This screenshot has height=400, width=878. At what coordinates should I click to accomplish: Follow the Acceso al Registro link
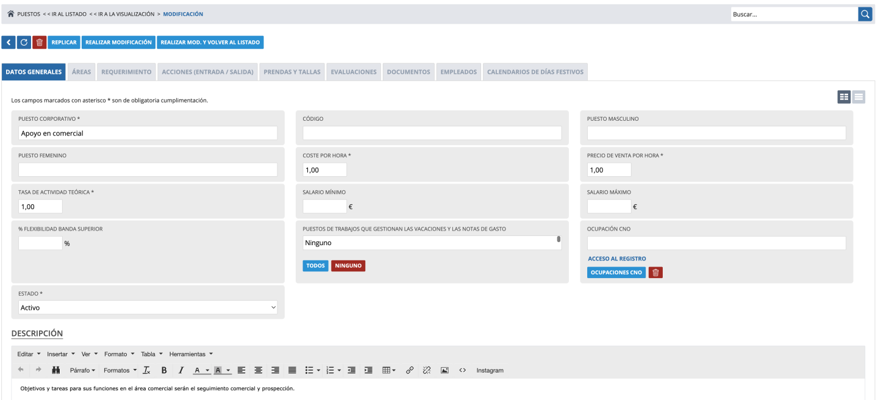click(x=616, y=259)
